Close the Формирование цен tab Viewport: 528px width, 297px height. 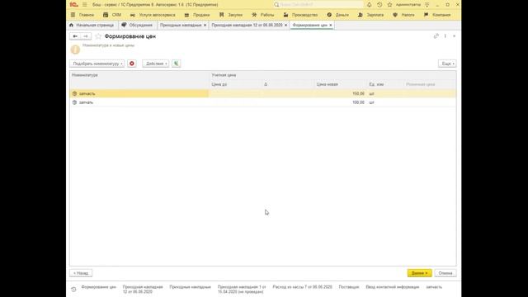point(331,26)
